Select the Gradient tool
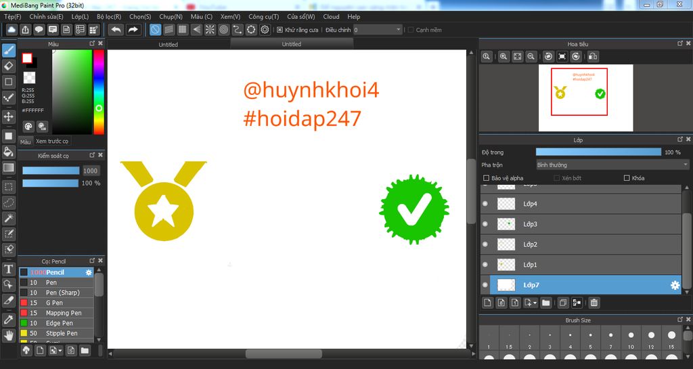This screenshot has height=369, width=693. click(x=8, y=167)
